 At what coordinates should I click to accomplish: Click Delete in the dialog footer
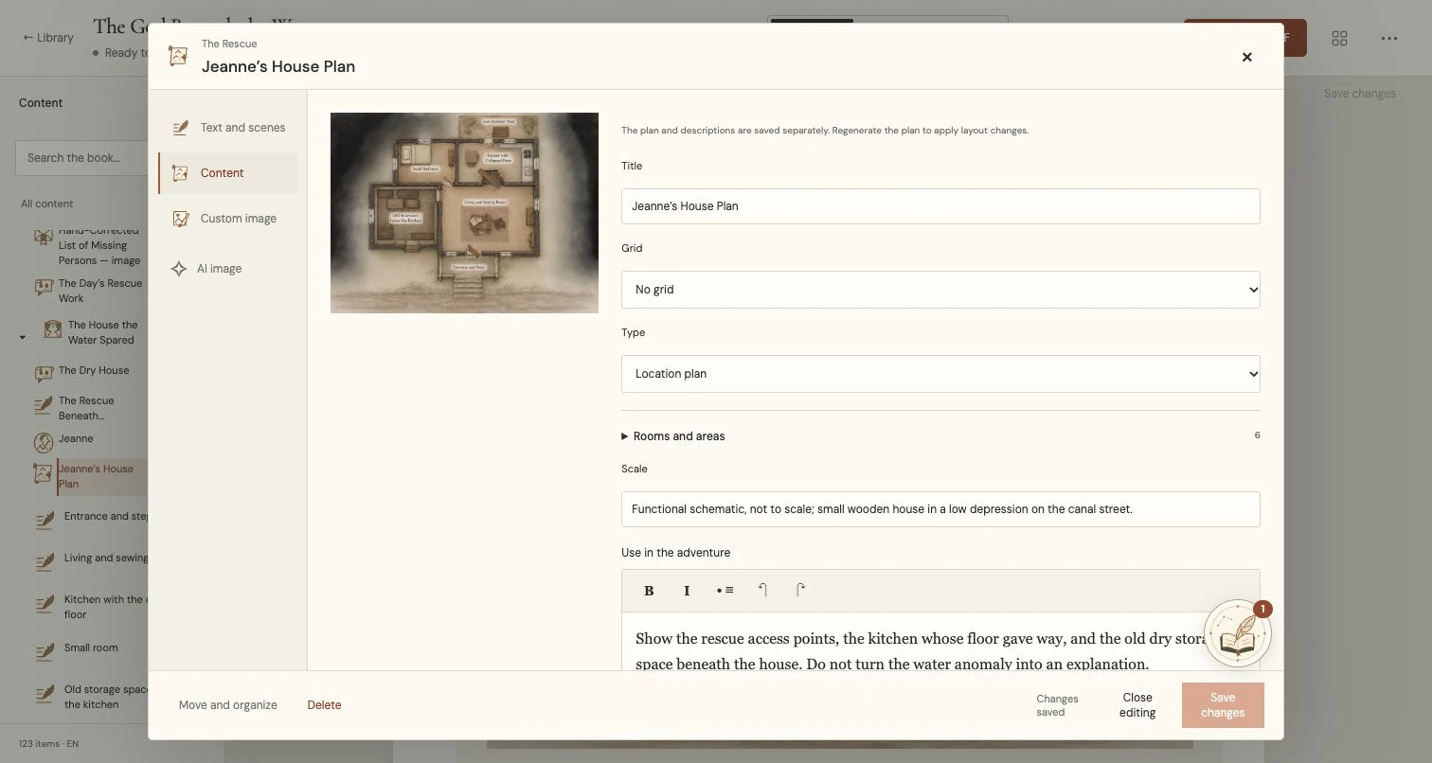point(324,705)
